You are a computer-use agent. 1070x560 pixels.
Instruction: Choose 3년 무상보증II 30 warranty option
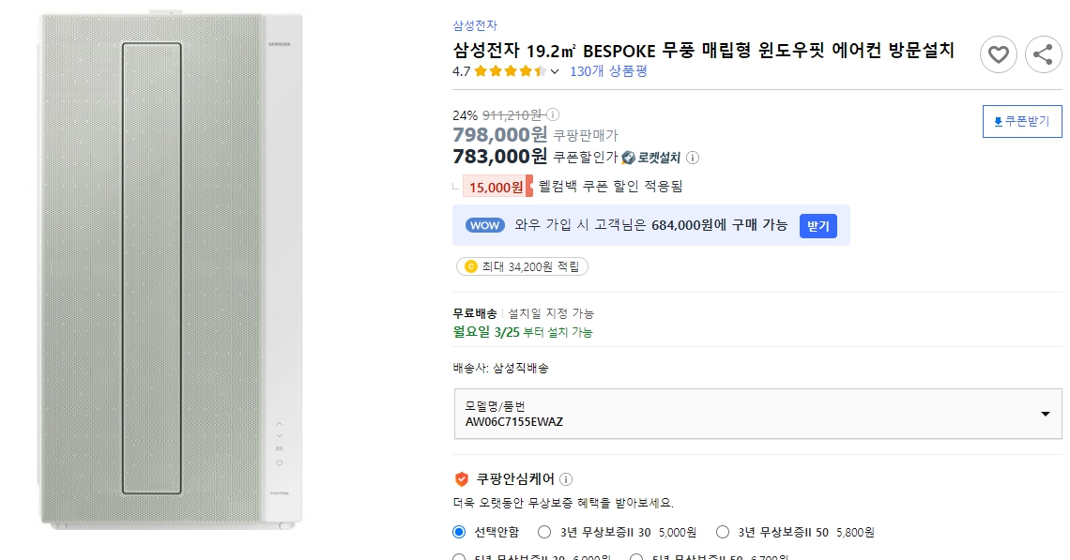(544, 532)
